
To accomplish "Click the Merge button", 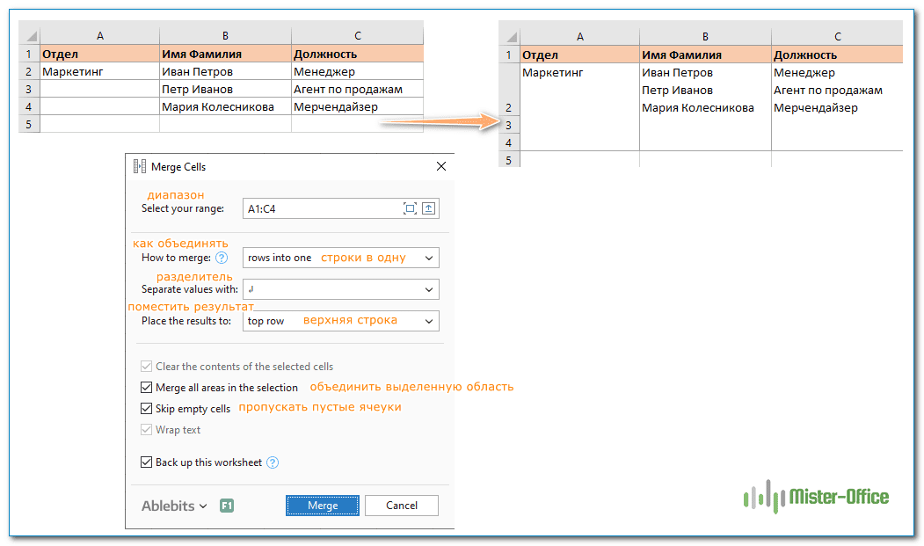I will point(323,506).
